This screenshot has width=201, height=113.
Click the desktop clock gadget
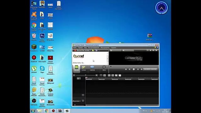tap(161, 8)
